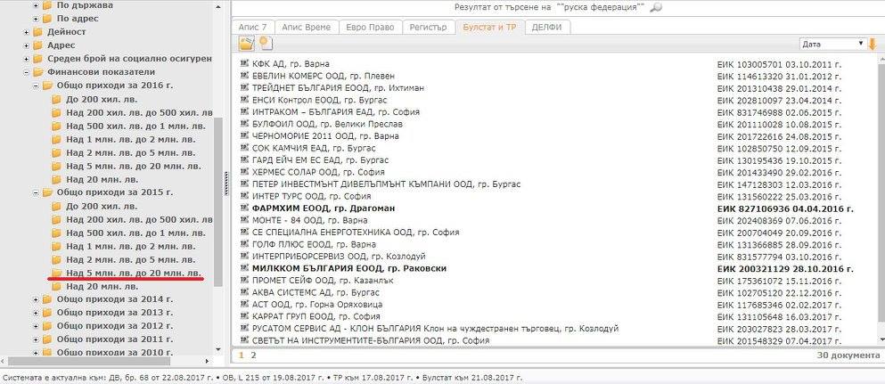Image resolution: width=885 pixels, height=384 pixels.
Task: Open ИНТРАКОМ – БЪЛГАРИЯ ЕАД, гр. София entry
Action: coord(336,111)
